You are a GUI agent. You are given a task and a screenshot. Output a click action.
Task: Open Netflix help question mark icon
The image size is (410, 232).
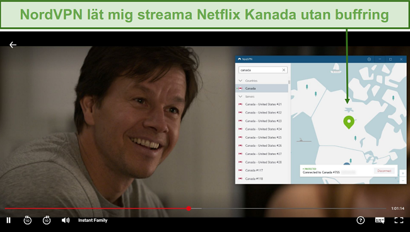pyautogui.click(x=361, y=220)
